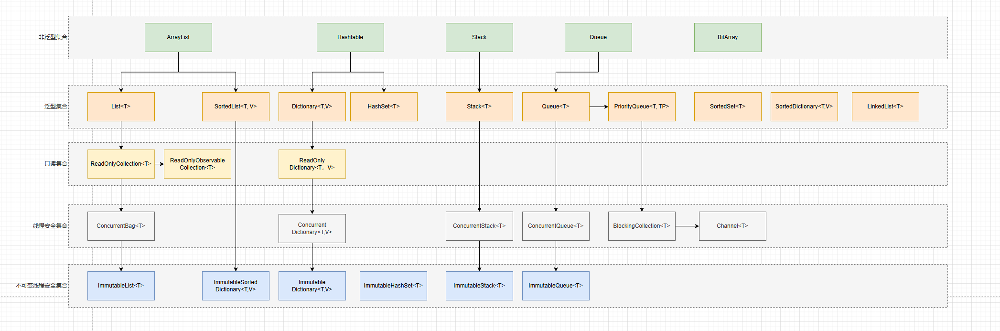This screenshot has width=1000, height=331.
Task: Click the 泛型集合 row label
Action: pos(56,107)
